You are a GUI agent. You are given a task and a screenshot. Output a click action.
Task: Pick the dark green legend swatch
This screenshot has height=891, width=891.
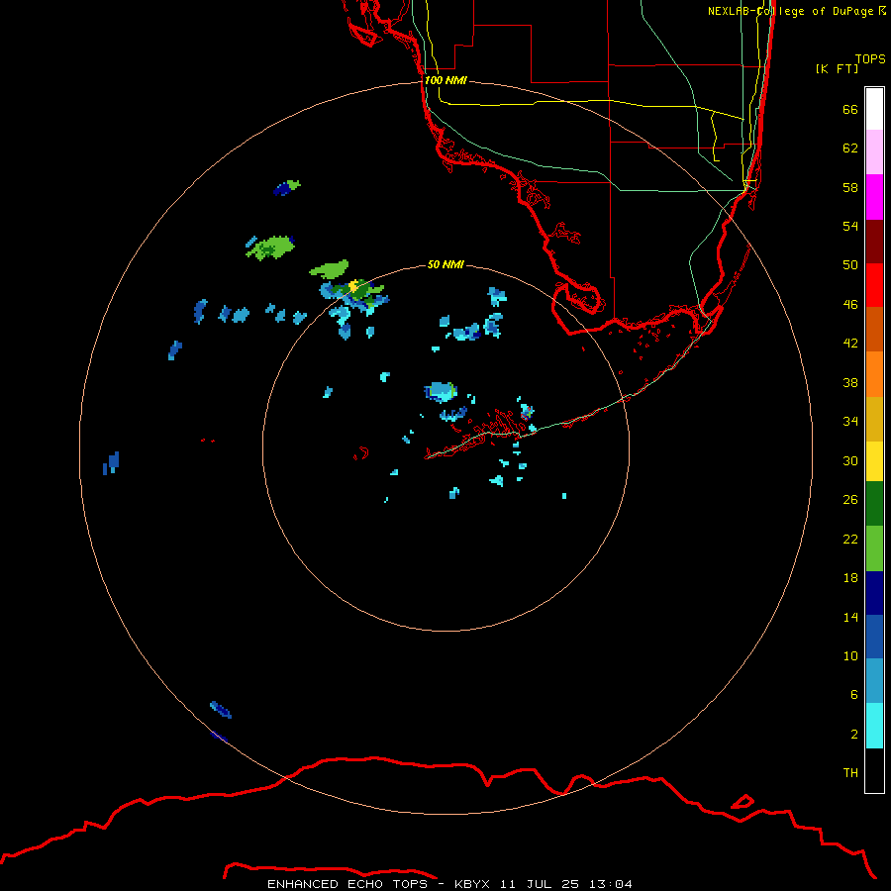pos(874,504)
